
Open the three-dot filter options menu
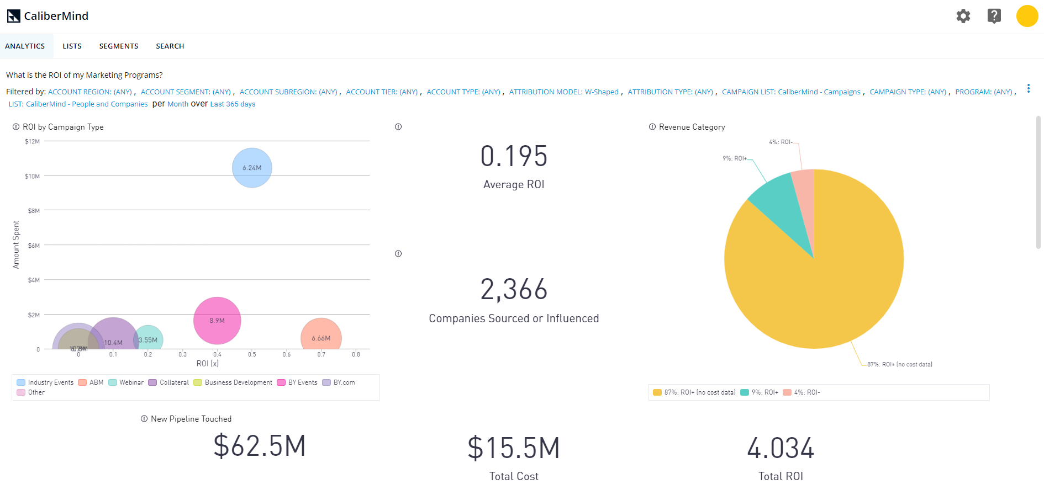[1029, 88]
